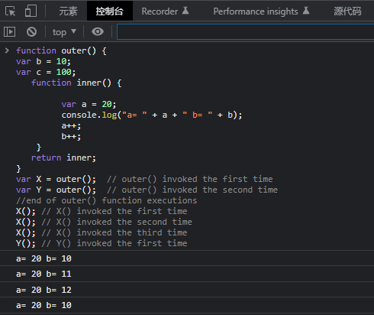
Task: Activate the inspect element picker icon
Action: click(x=10, y=11)
